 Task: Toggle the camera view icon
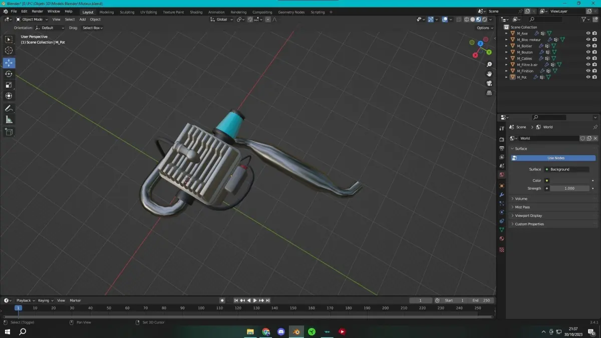click(x=489, y=83)
